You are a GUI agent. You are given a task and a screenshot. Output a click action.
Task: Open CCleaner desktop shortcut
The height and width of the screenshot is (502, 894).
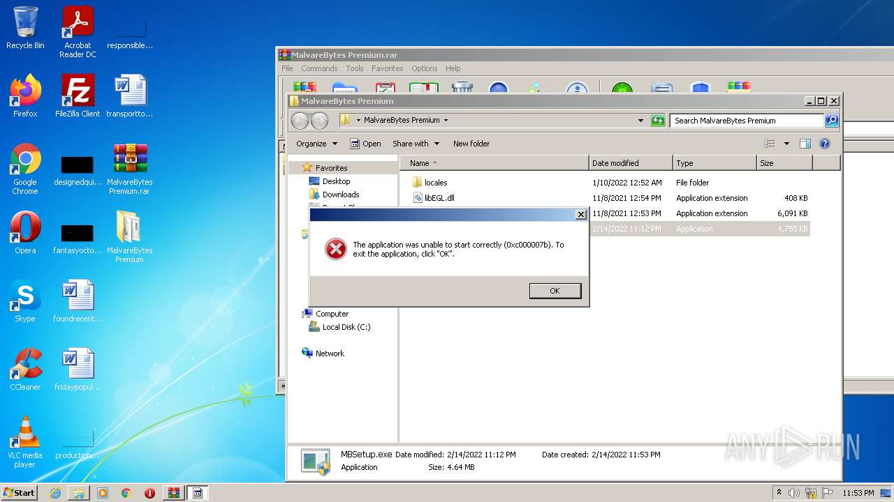click(25, 370)
